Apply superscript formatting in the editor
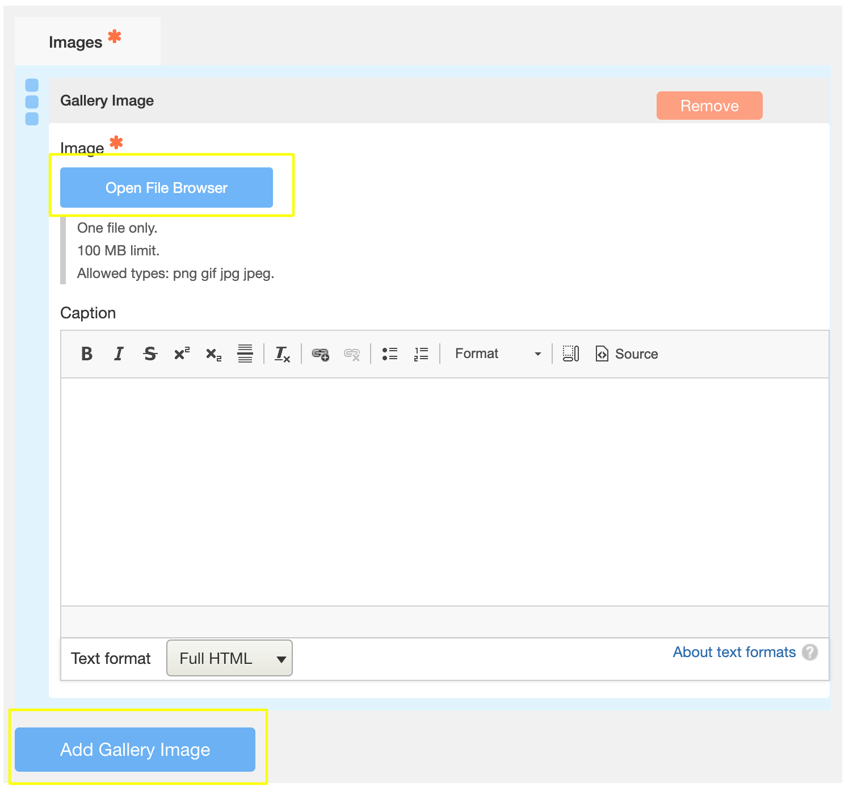Image resolution: width=849 pixels, height=791 pixels. click(x=181, y=354)
